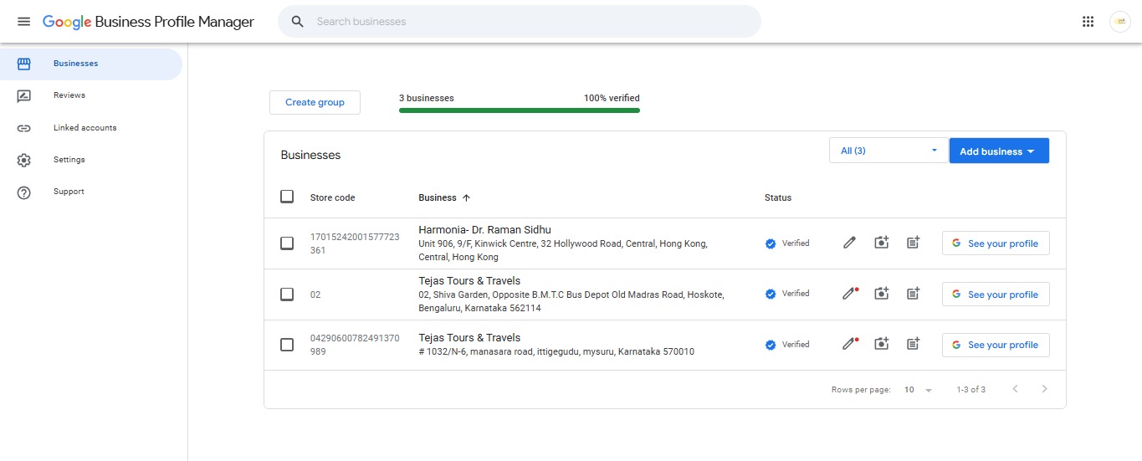This screenshot has height=461, width=1142.
Task: Click the manasara road mysuru address
Action: pos(556,352)
